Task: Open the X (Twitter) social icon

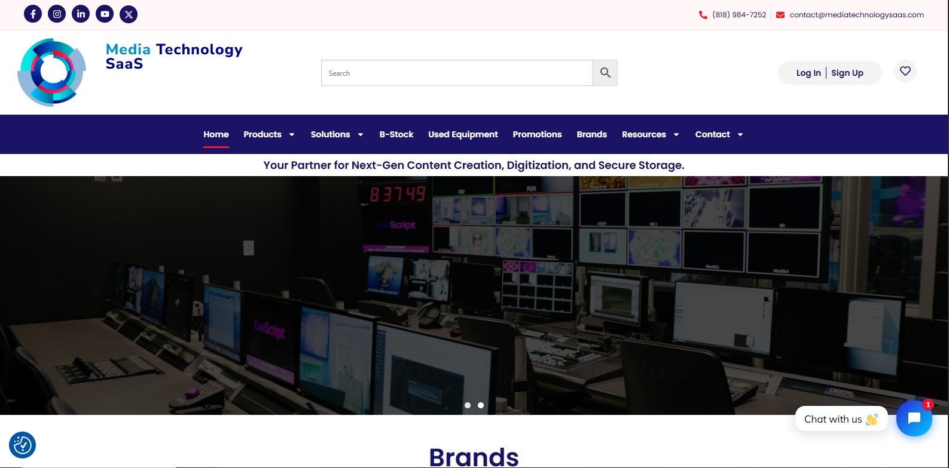Action: pos(129,14)
